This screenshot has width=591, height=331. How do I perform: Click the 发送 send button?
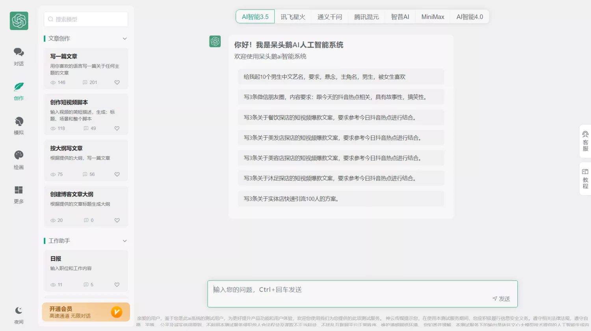tap(501, 299)
